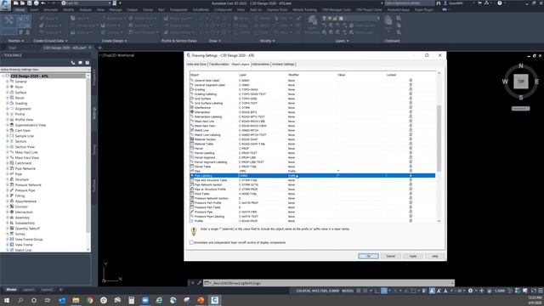Click the TOP face of the ViewCube

521,82
